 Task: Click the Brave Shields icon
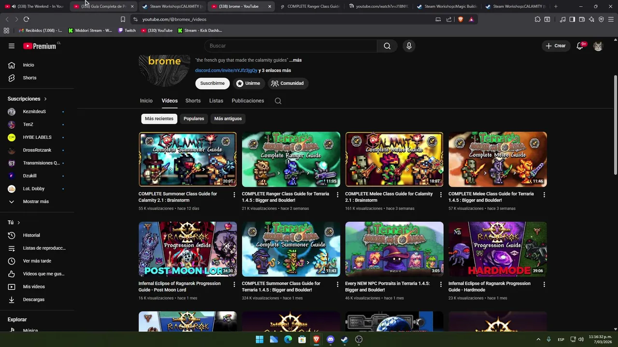[x=460, y=19]
